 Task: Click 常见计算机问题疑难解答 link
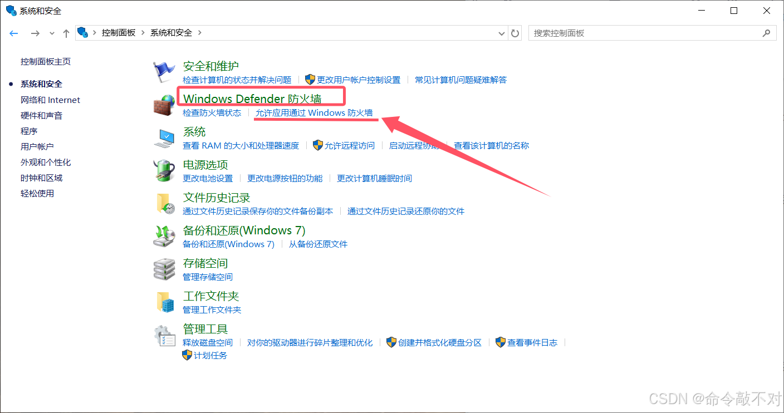coord(461,80)
